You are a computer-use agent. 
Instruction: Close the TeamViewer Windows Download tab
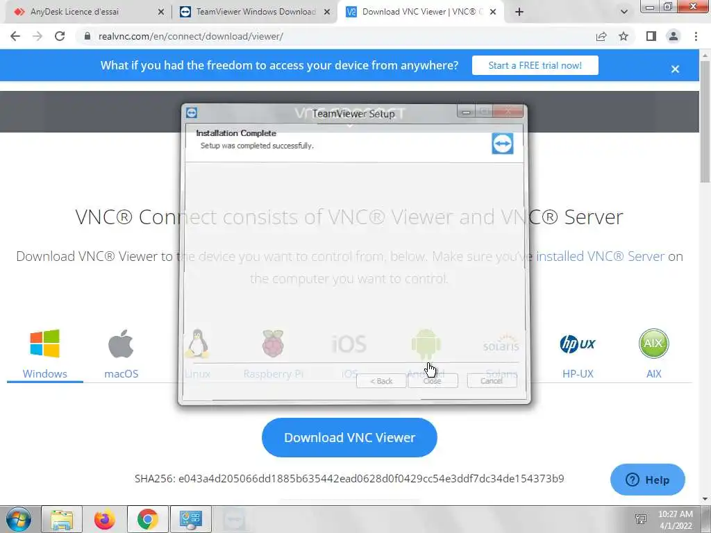[x=327, y=12]
